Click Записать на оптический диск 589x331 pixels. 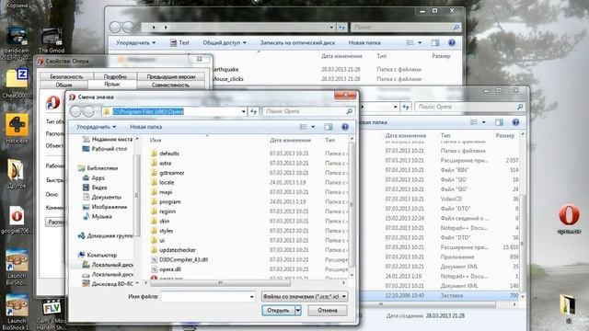click(297, 43)
